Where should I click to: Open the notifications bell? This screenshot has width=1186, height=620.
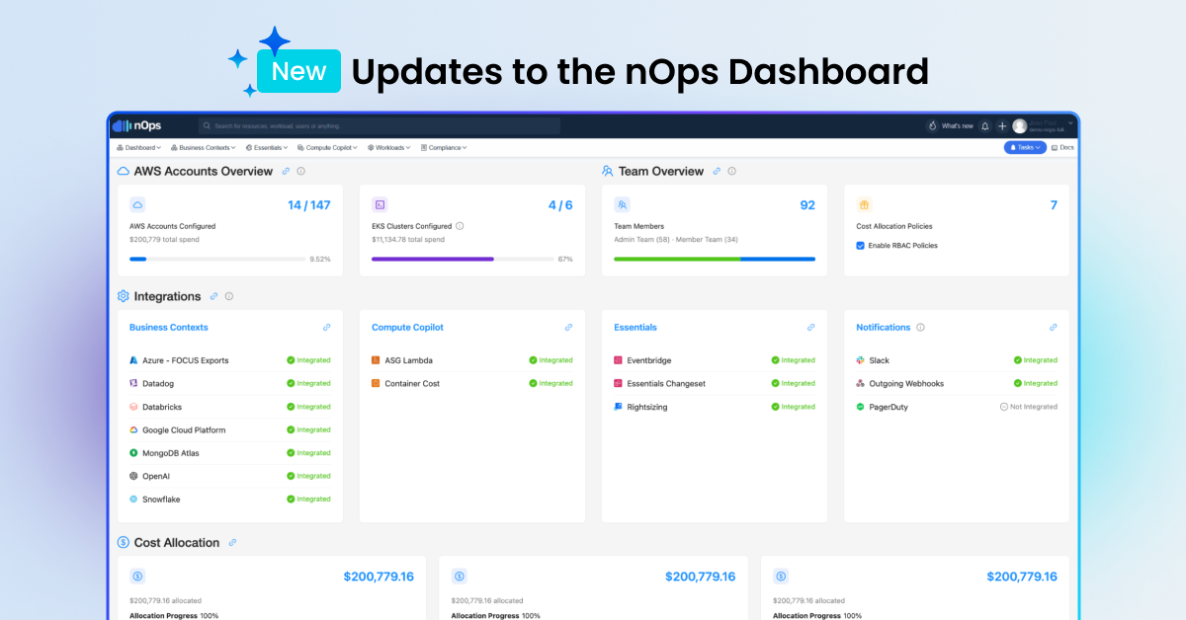984,126
